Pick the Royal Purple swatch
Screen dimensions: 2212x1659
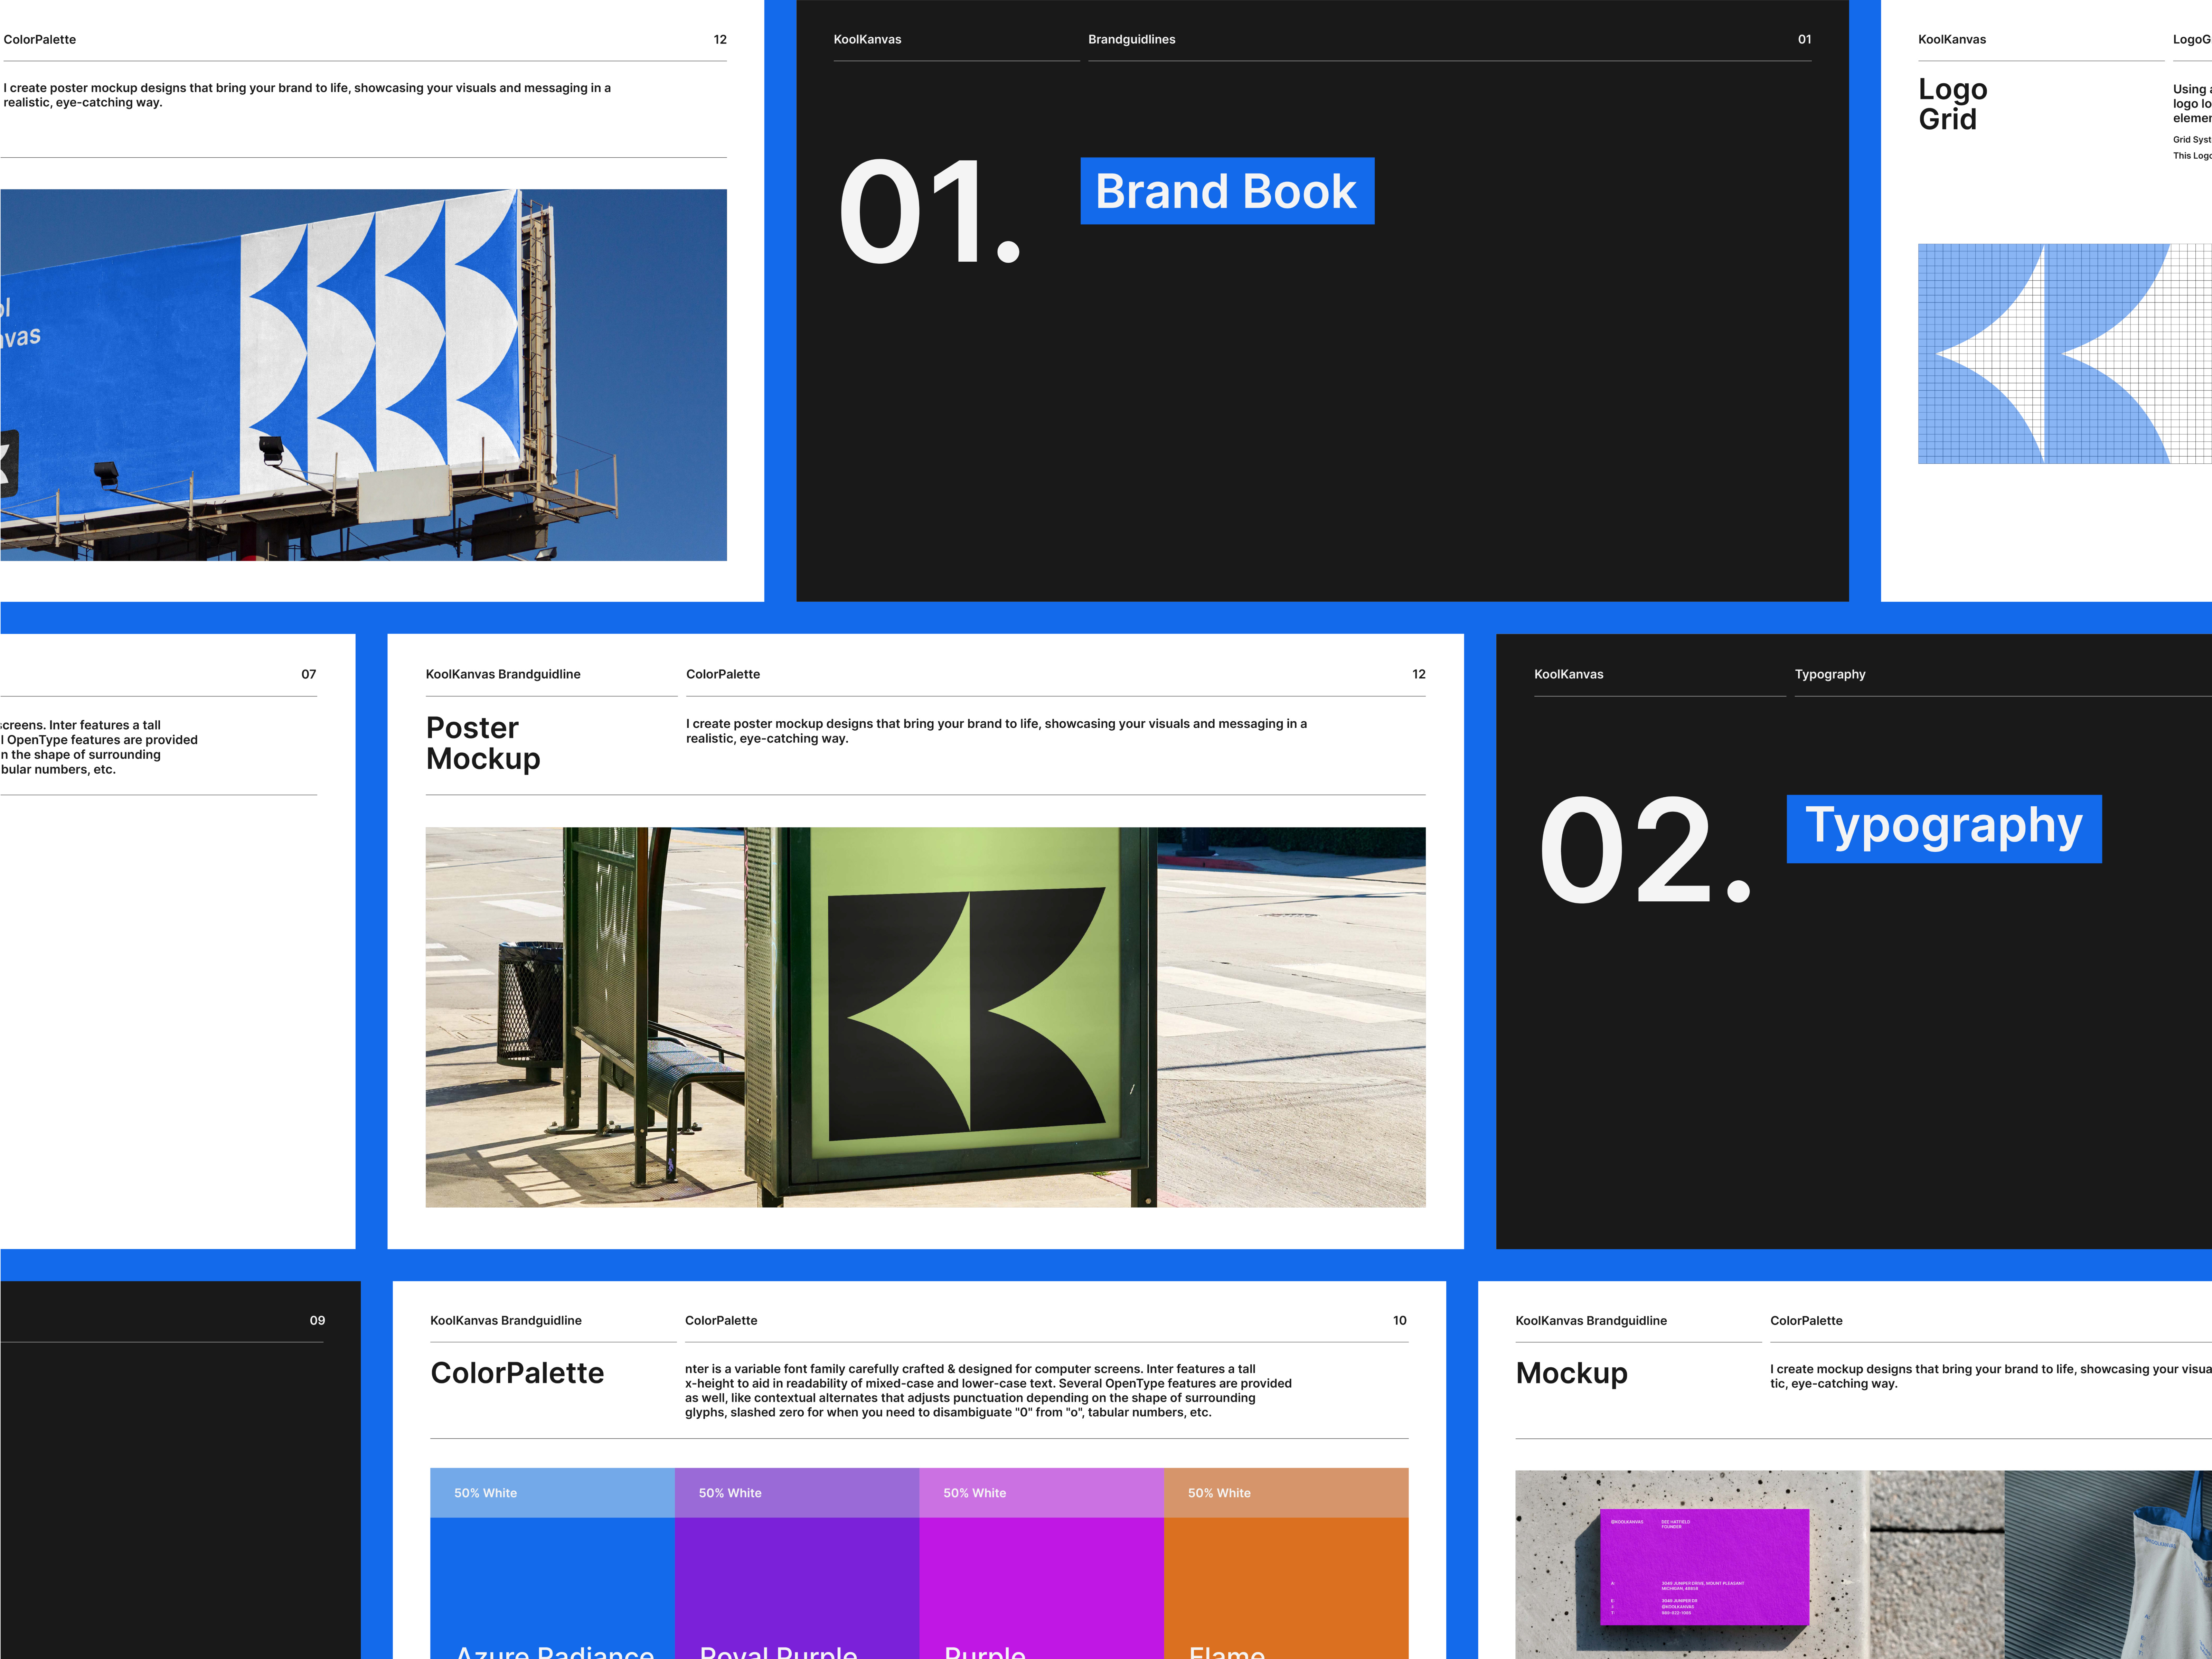tap(797, 1588)
